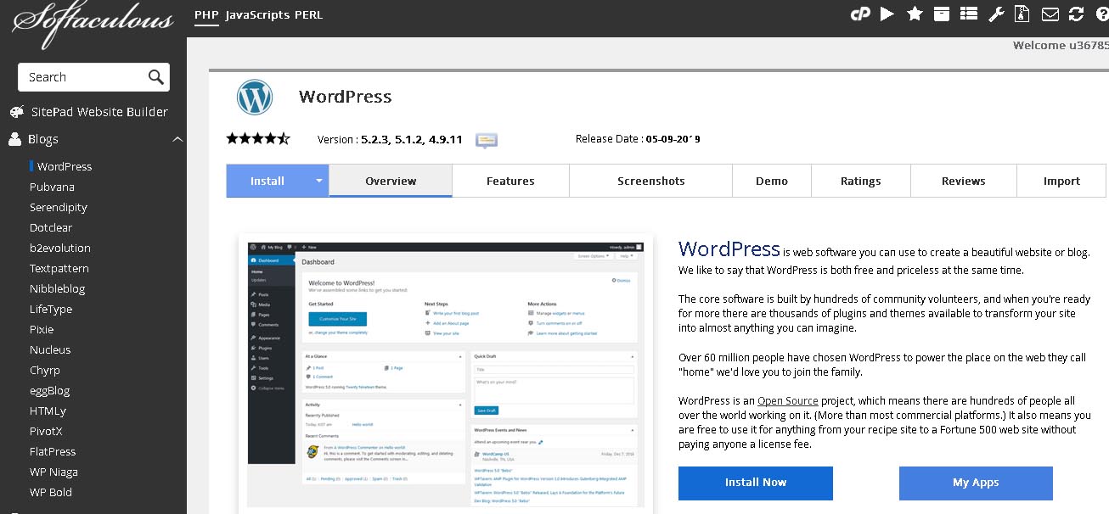Click the changelog speech bubble icon beside version
The height and width of the screenshot is (514, 1109).
[x=487, y=140]
